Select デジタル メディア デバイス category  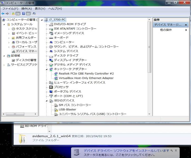(x=72, y=65)
